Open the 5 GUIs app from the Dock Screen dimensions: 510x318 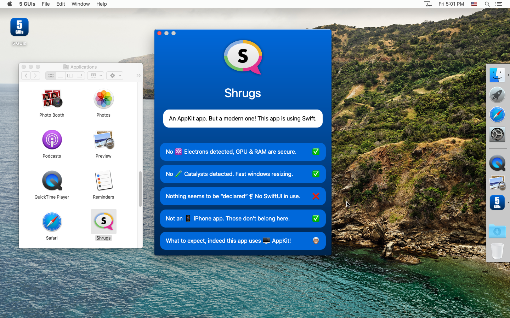[497, 202]
